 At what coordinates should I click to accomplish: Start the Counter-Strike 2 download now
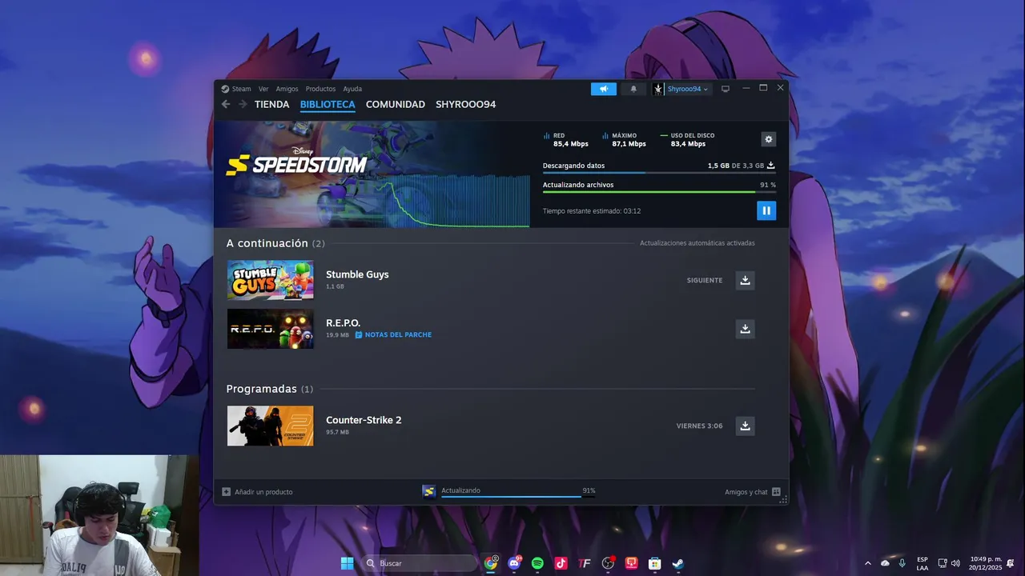click(x=745, y=426)
